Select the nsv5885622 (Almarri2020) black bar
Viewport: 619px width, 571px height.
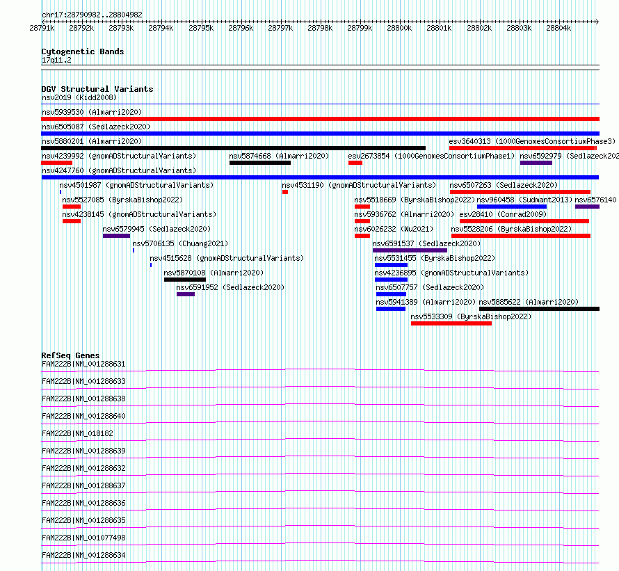[539, 309]
